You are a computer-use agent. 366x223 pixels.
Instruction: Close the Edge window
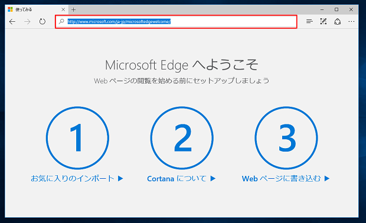(x=351, y=9)
